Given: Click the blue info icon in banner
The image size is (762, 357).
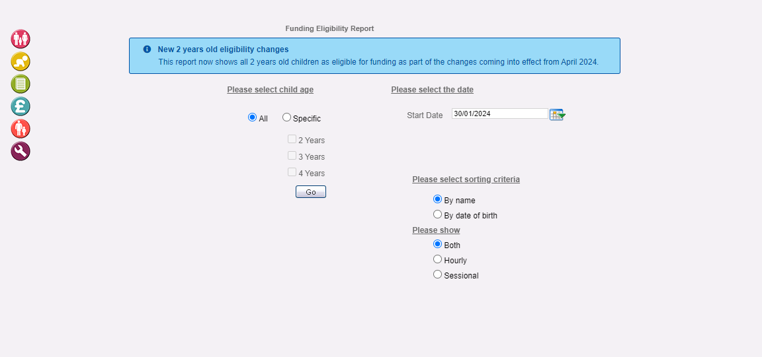Looking at the screenshot, I should [x=148, y=49].
